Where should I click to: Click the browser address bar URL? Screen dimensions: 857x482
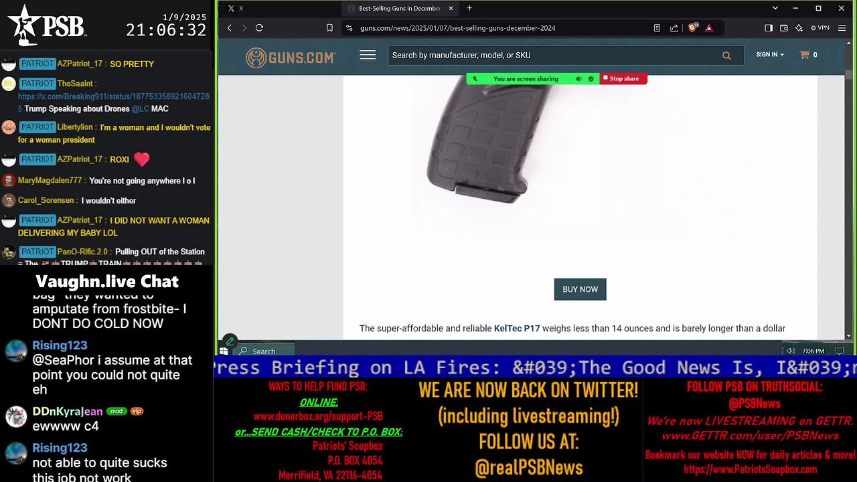pos(457,28)
